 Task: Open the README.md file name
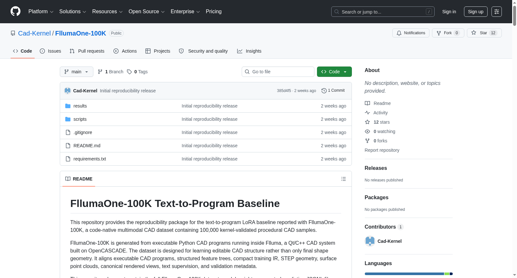[87, 146]
